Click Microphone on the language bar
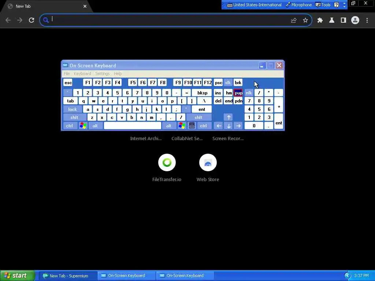Screen dimensions: 375x281 [299, 5]
